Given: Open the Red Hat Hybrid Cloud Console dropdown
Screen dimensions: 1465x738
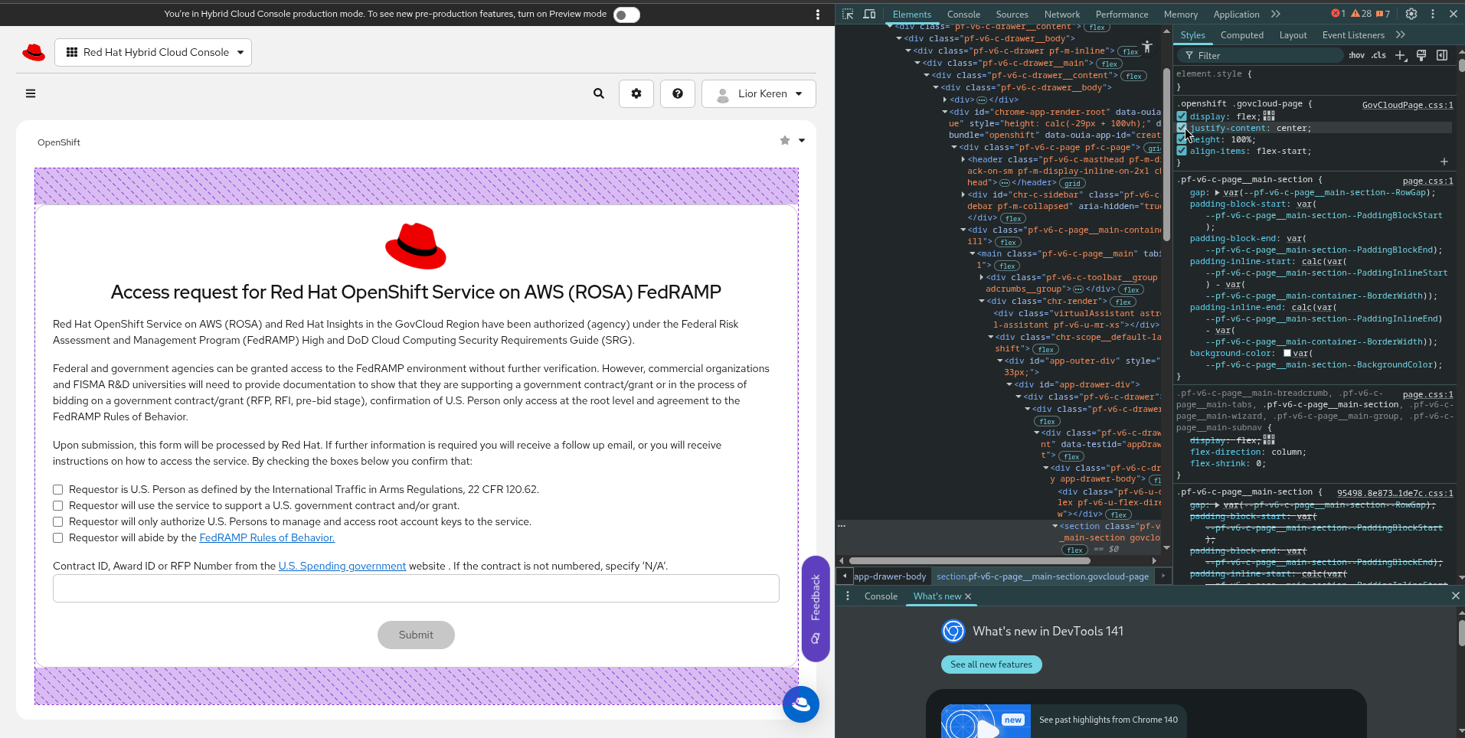Looking at the screenshot, I should pos(153,52).
